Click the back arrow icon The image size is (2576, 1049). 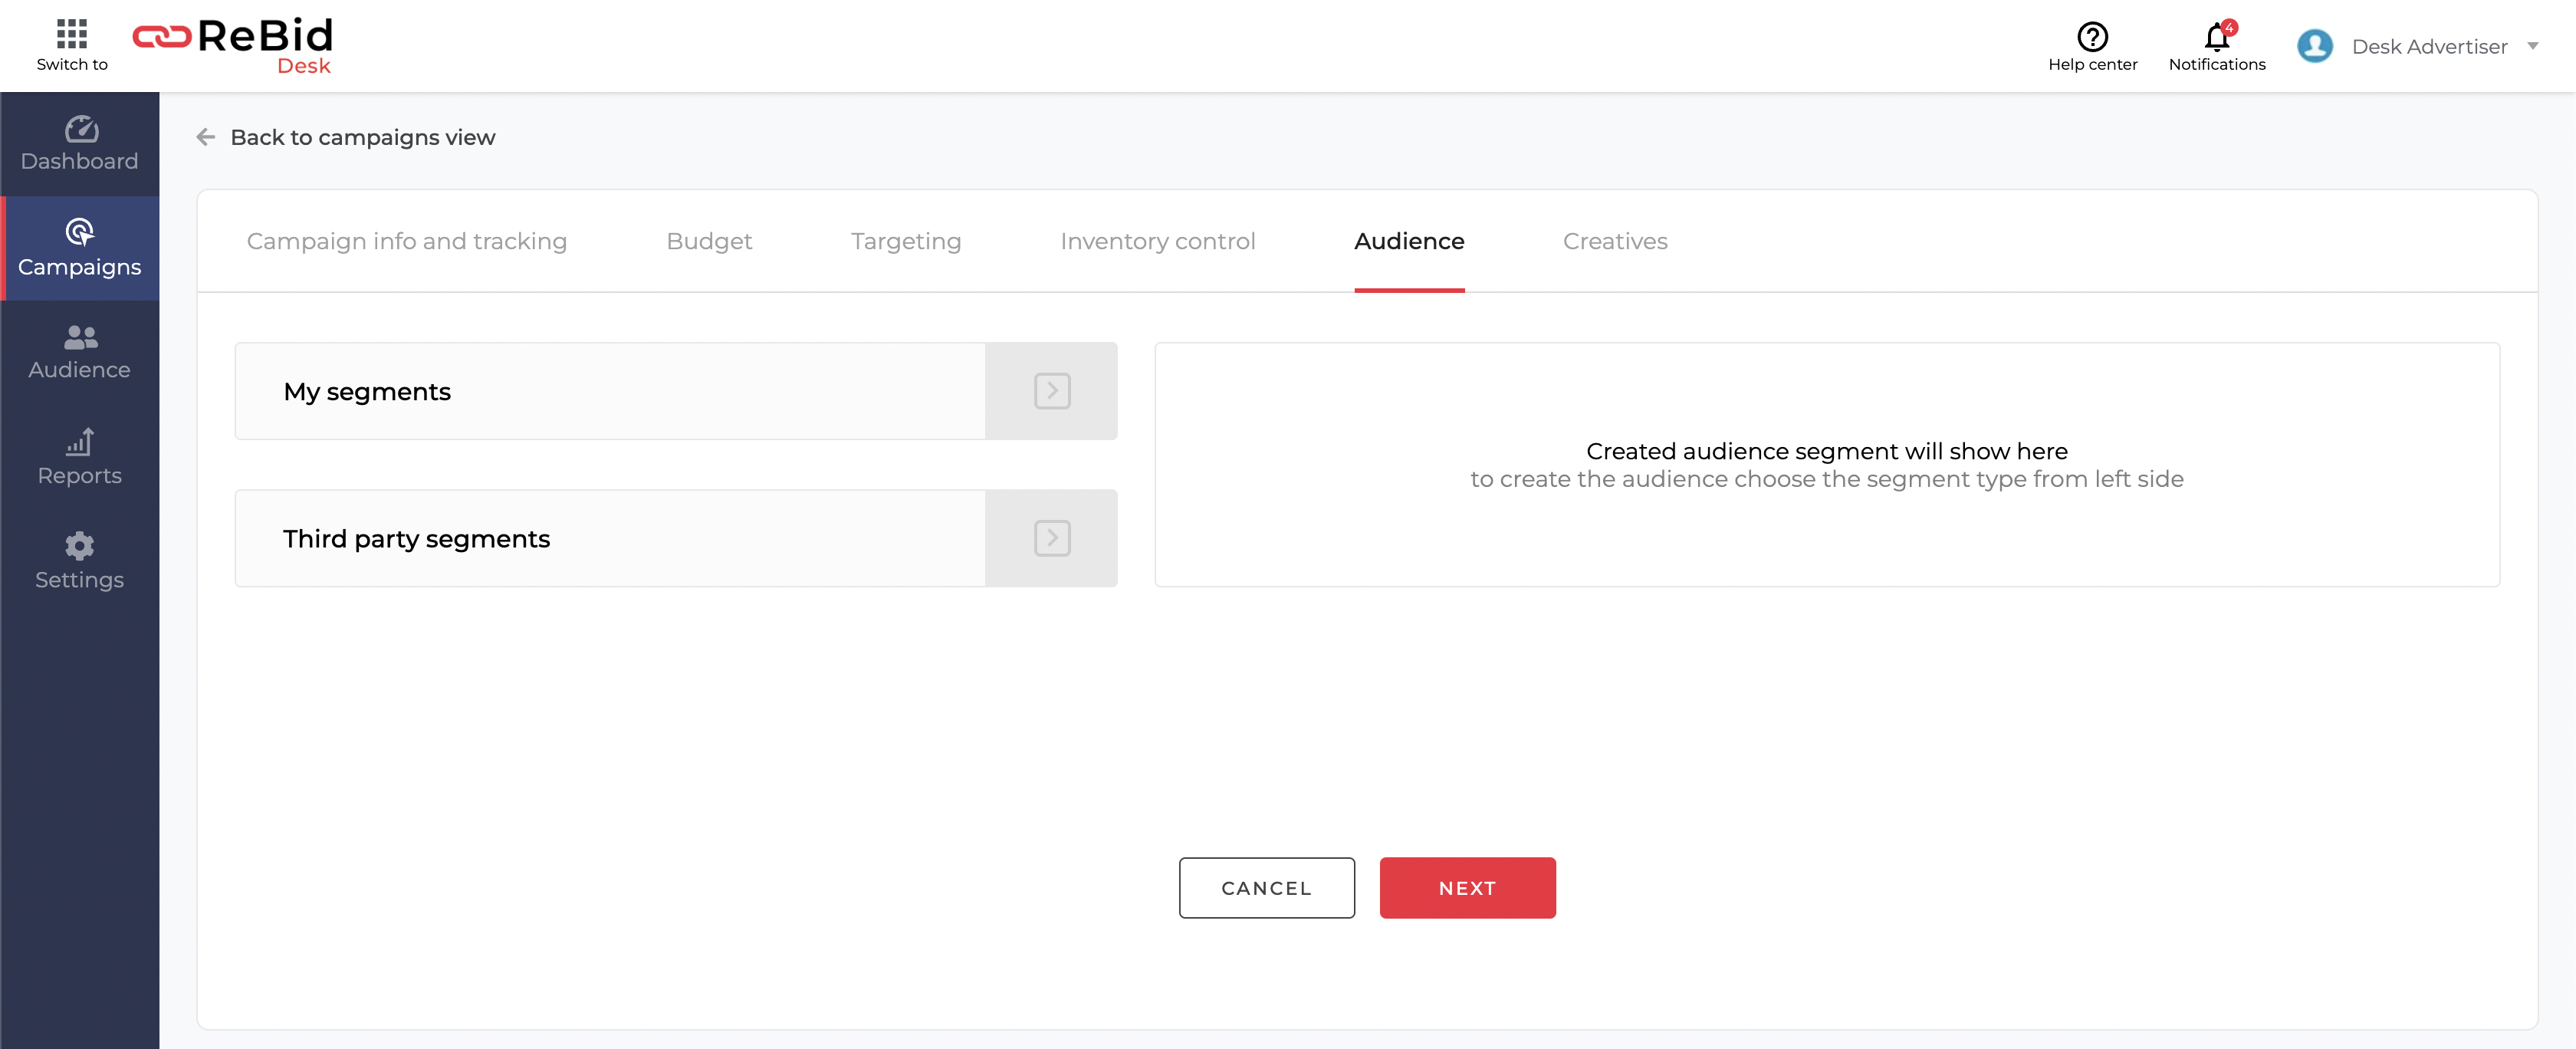point(206,137)
